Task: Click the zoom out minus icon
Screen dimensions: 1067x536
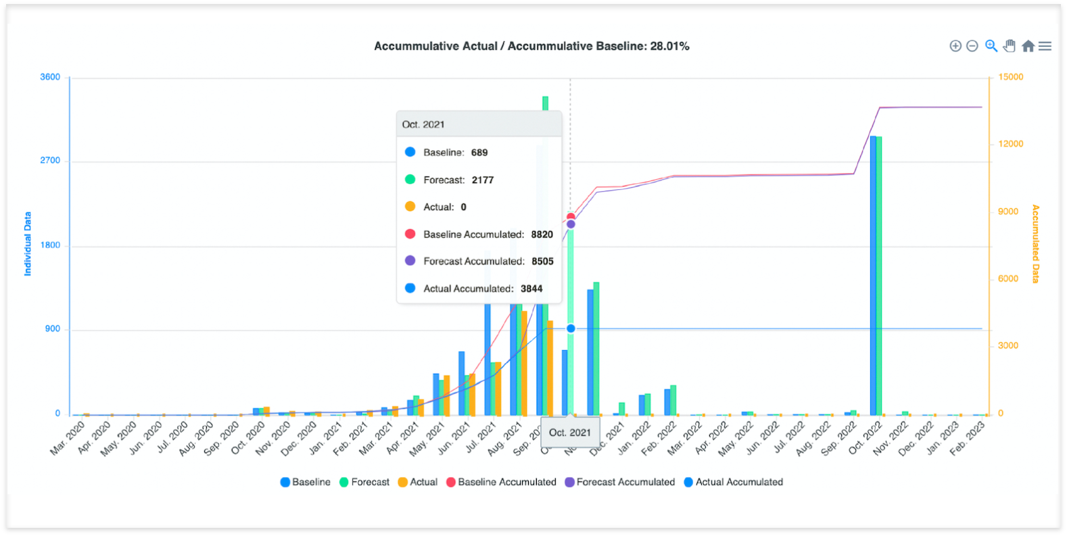Action: 972,46
